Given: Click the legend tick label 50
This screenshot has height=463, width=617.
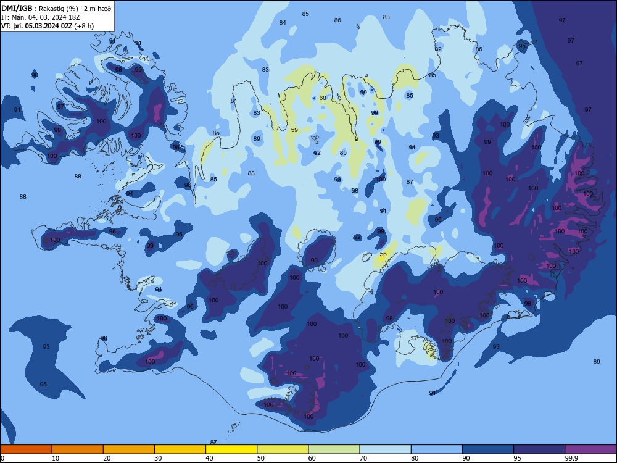Looking at the screenshot, I should [x=260, y=458].
